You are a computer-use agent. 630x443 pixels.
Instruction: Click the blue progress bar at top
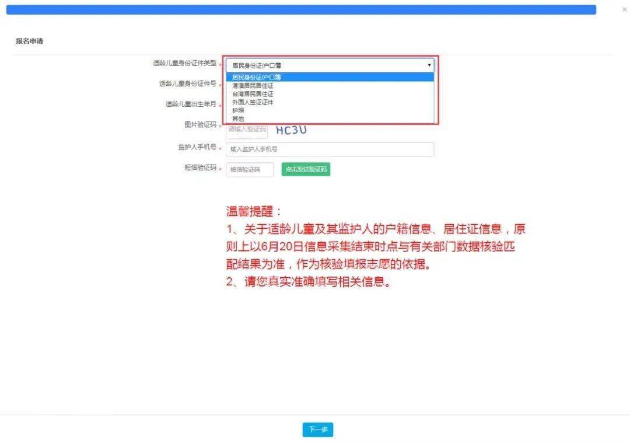(301, 10)
